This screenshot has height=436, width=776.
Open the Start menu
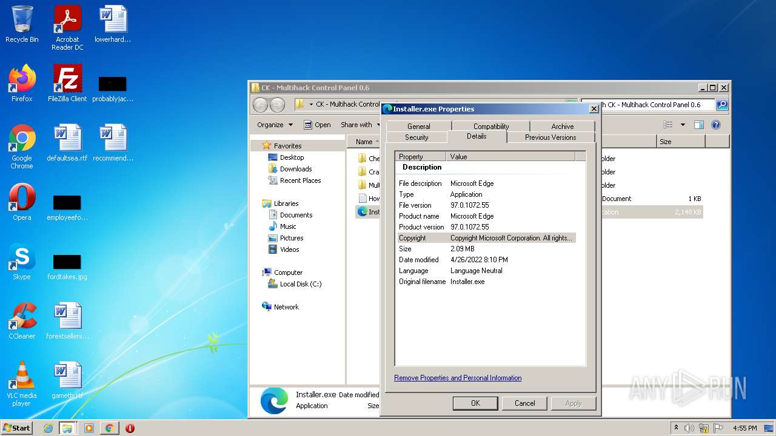tap(16, 428)
